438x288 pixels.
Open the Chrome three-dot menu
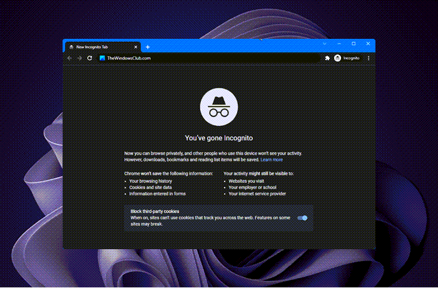coord(369,58)
